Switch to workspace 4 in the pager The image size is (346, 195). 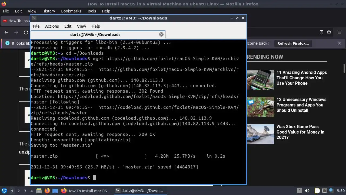(x=31, y=191)
